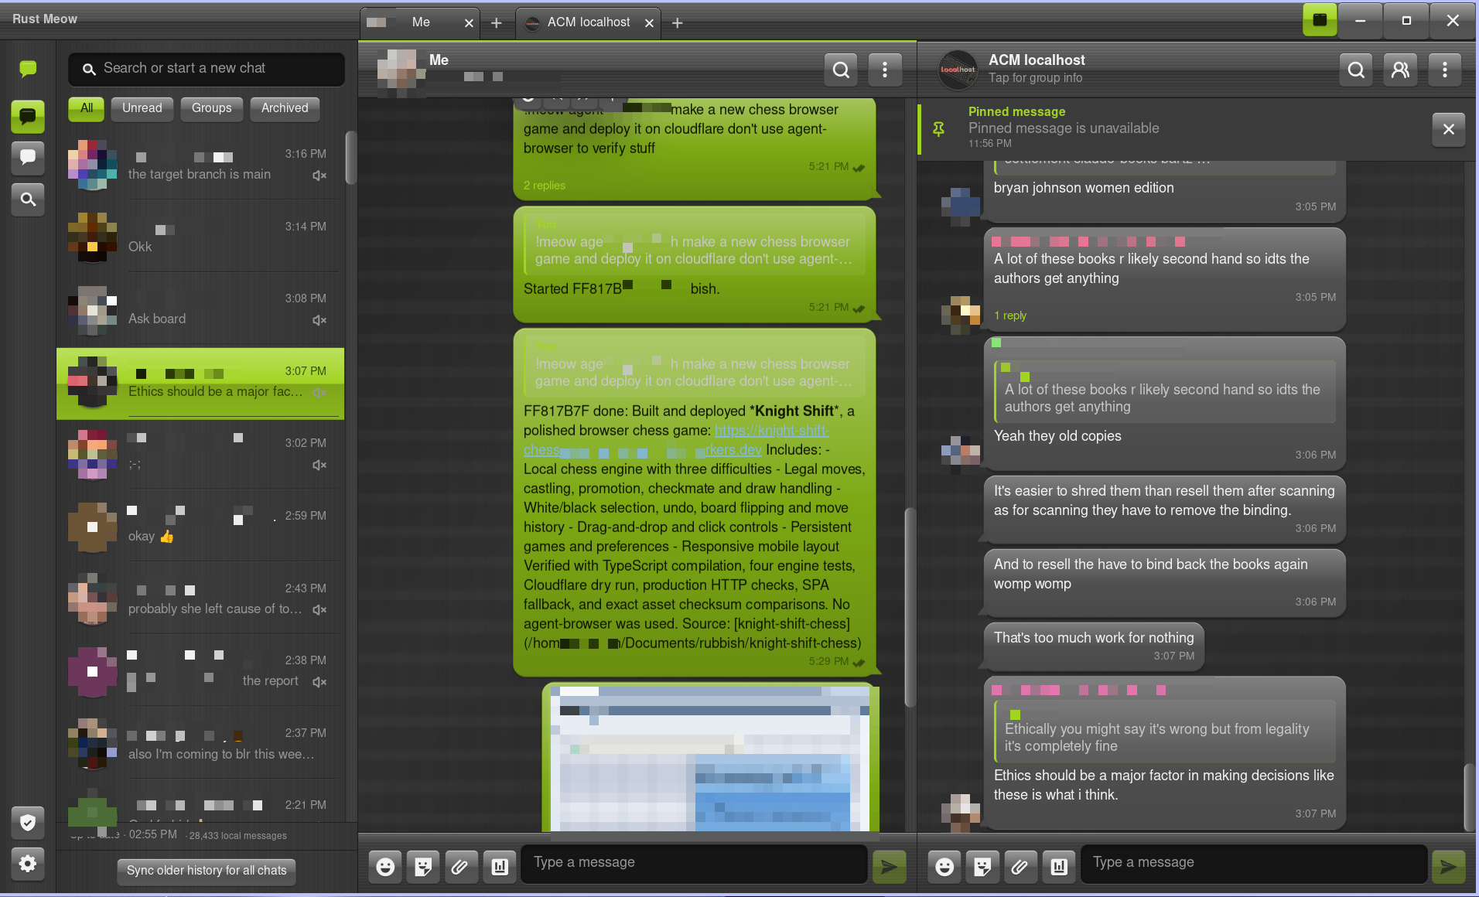Open chat 'probably she left cause of to…'
The height and width of the screenshot is (897, 1479).
(200, 599)
